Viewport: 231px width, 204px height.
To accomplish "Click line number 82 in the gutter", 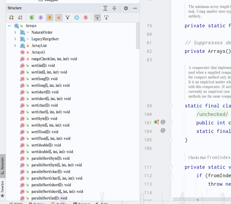I will tap(149, 51).
